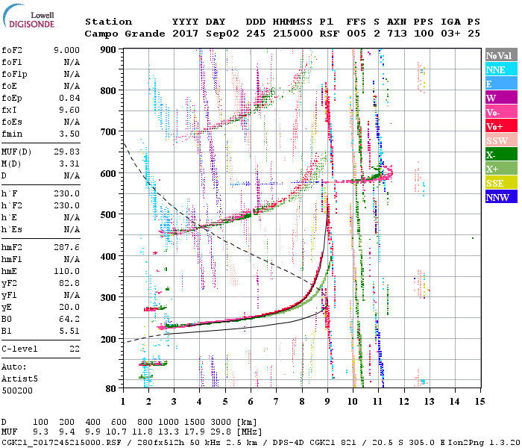Click the time 215000 header value

coord(293,34)
